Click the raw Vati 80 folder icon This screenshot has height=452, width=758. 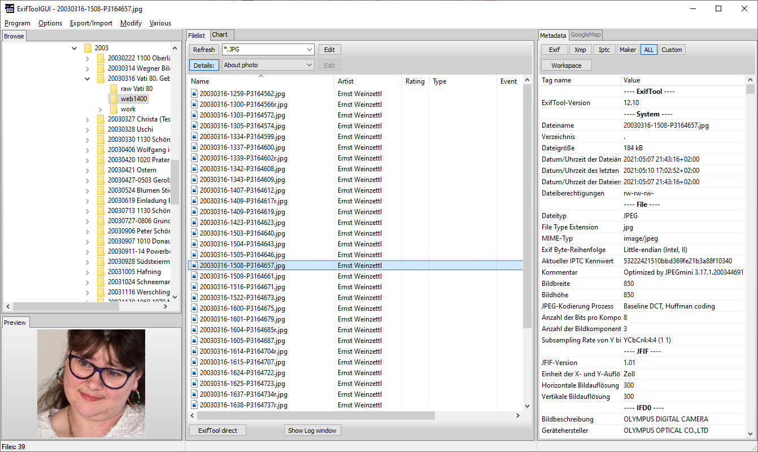[x=114, y=89]
